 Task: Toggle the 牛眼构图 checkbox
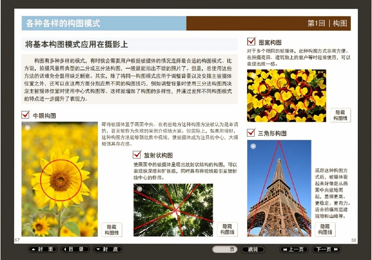25,116
